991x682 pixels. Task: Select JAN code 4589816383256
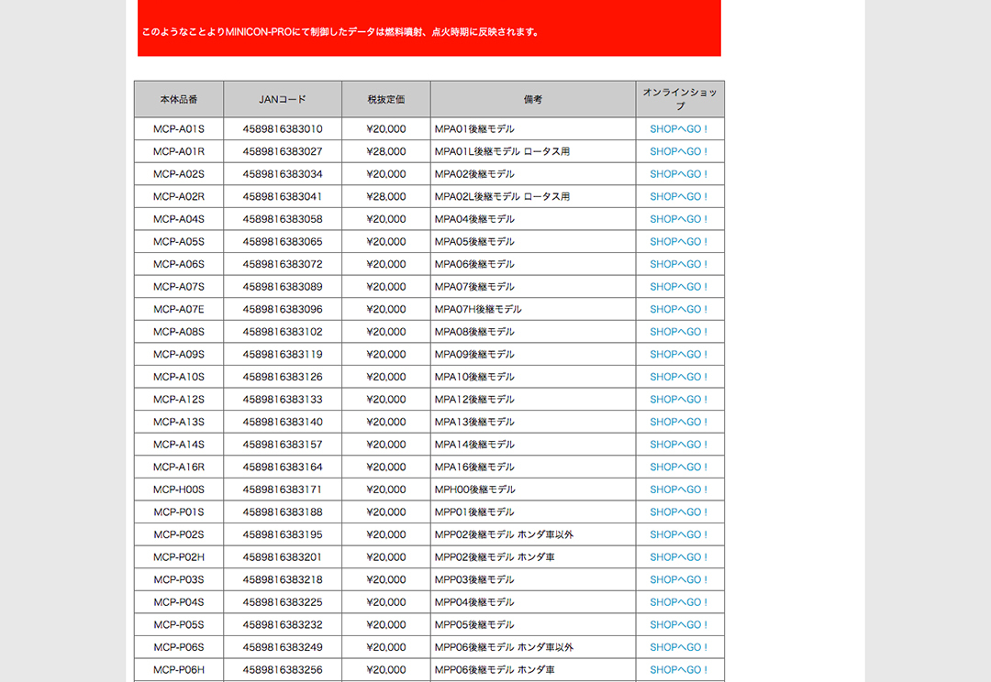click(x=283, y=669)
